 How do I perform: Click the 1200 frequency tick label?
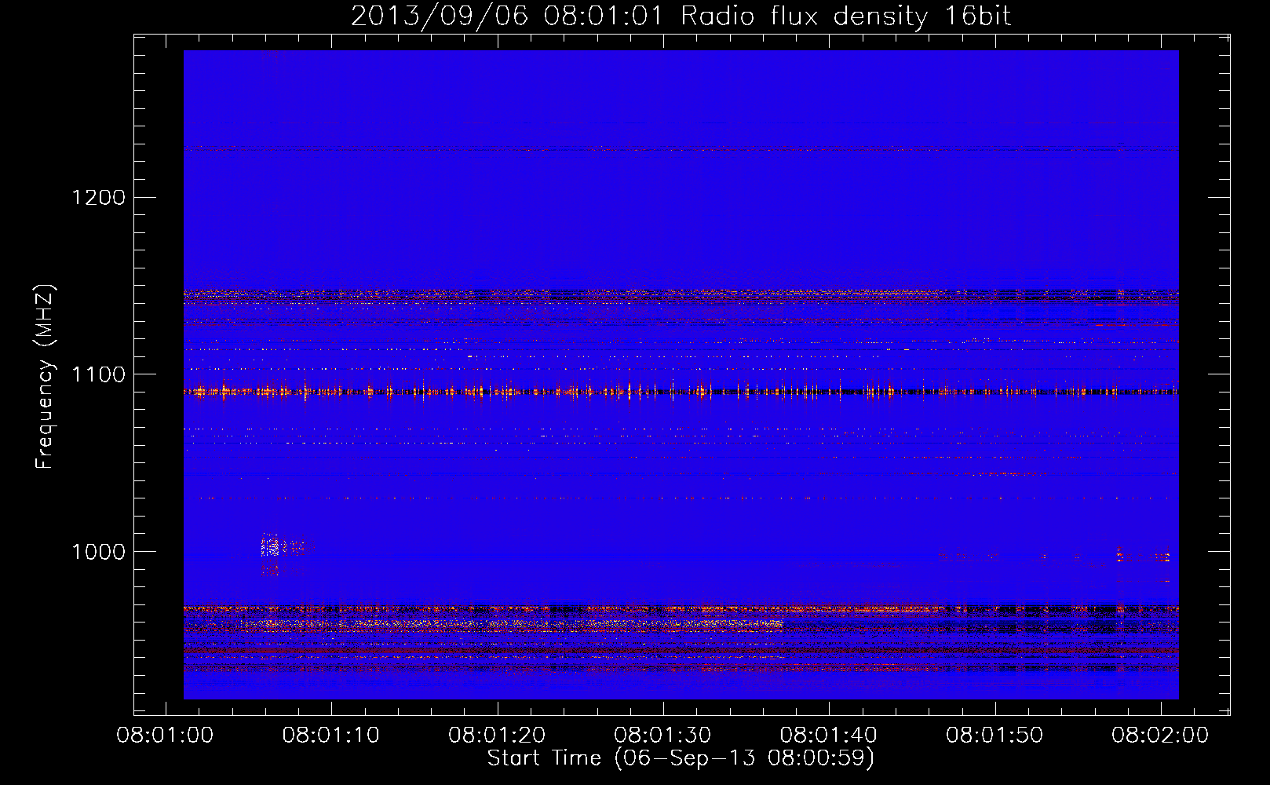(x=99, y=197)
